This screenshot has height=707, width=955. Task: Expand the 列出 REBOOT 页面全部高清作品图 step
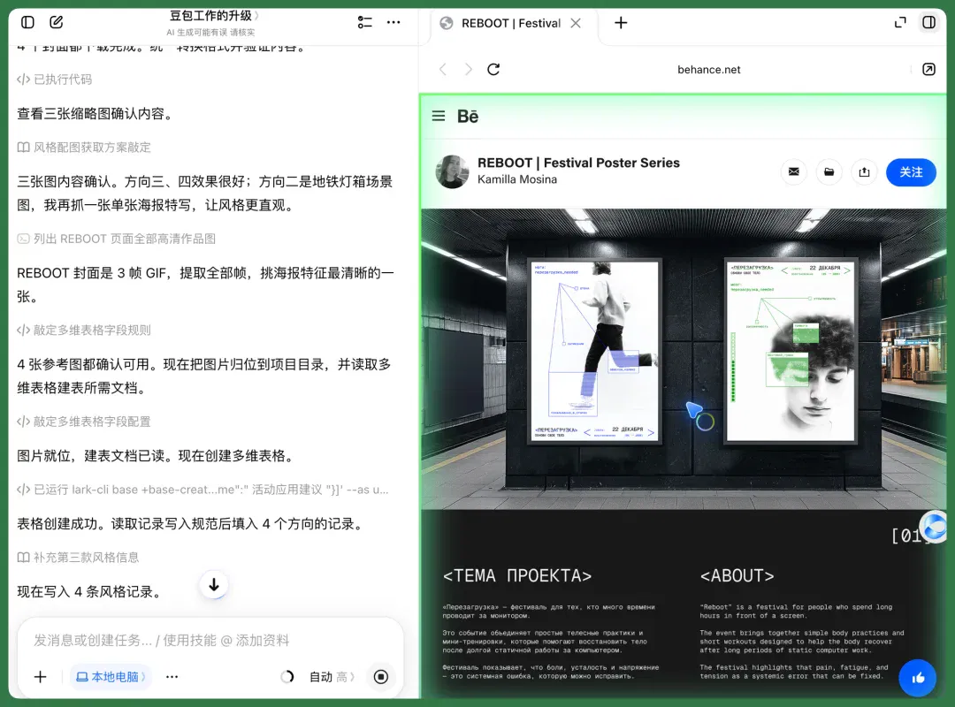coord(117,239)
